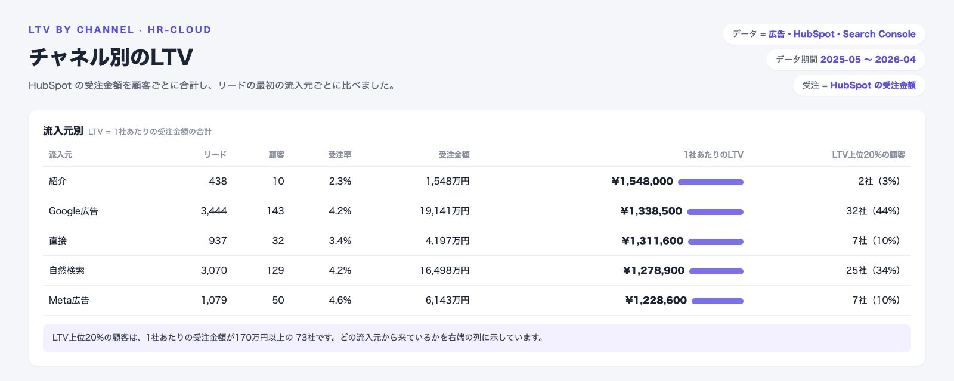
Task: Click the ¥1,278,900 LTV value
Action: [x=654, y=270]
